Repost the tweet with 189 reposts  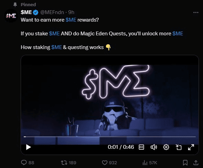[x=68, y=163]
